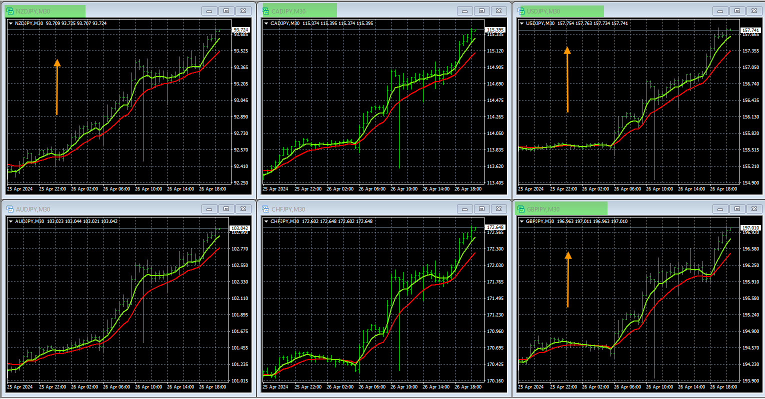Click the 93.724 price label on NZDJPY
This screenshot has height=399, width=765.
(x=240, y=30)
